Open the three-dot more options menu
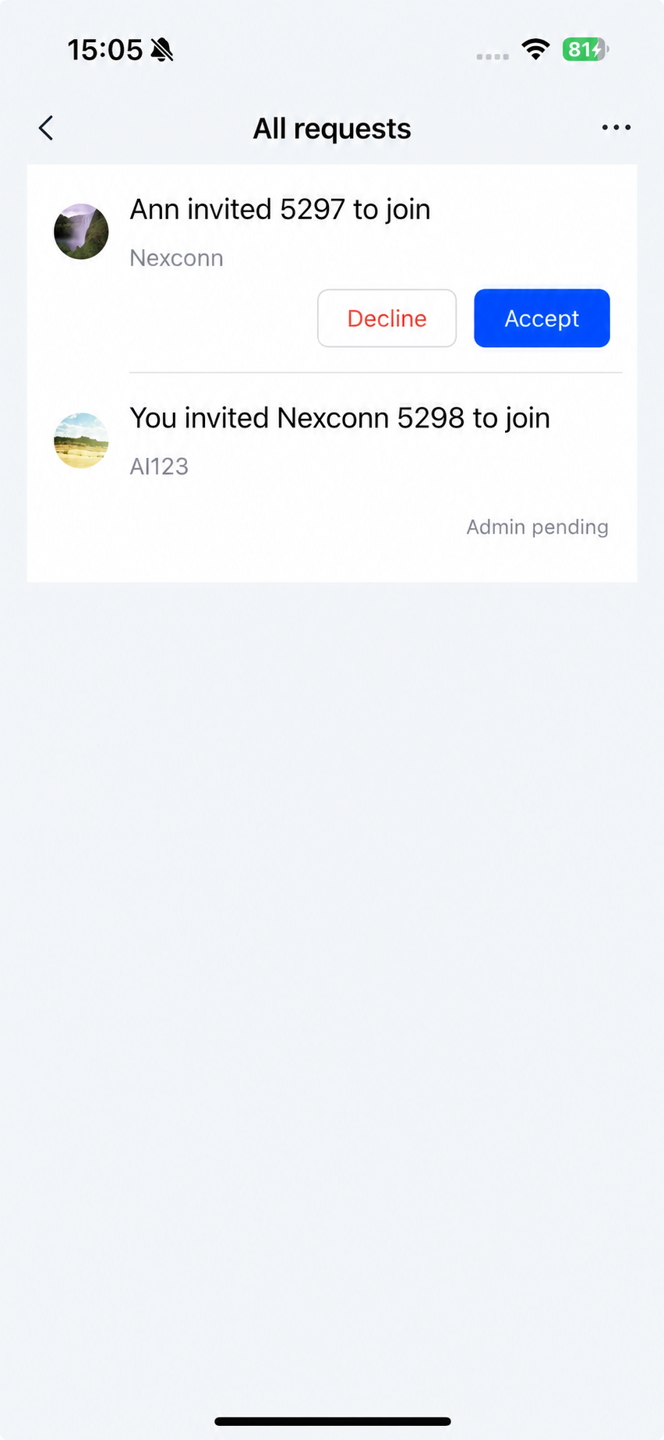This screenshot has height=1440, width=664. point(616,128)
